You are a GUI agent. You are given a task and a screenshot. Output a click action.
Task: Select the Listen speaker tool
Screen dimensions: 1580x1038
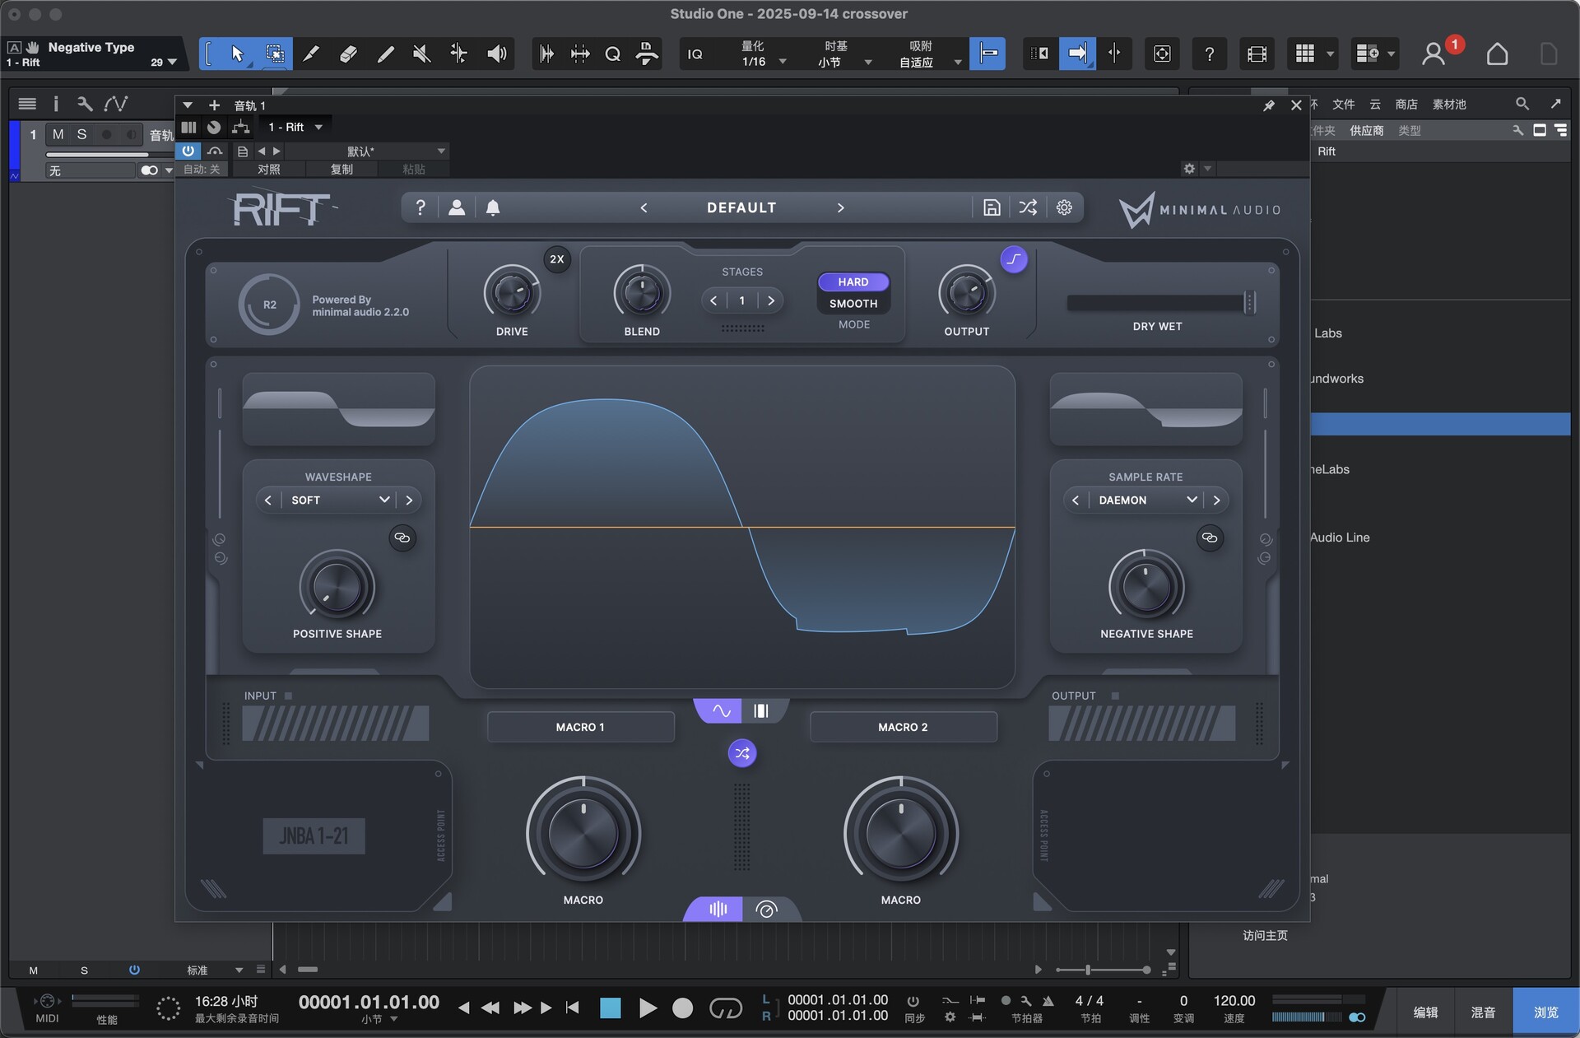[496, 54]
